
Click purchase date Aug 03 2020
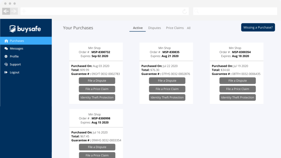(x=101, y=66)
